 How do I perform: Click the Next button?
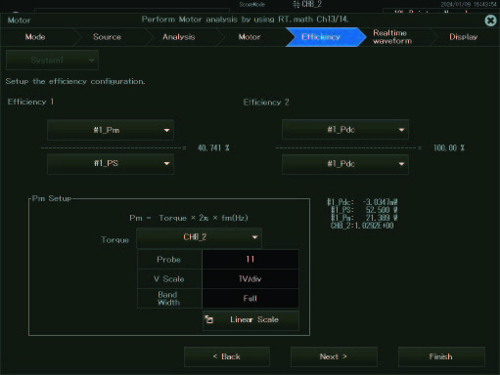tap(334, 356)
